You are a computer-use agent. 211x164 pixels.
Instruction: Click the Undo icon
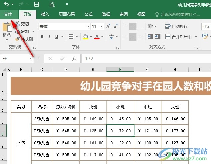pos(6,4)
